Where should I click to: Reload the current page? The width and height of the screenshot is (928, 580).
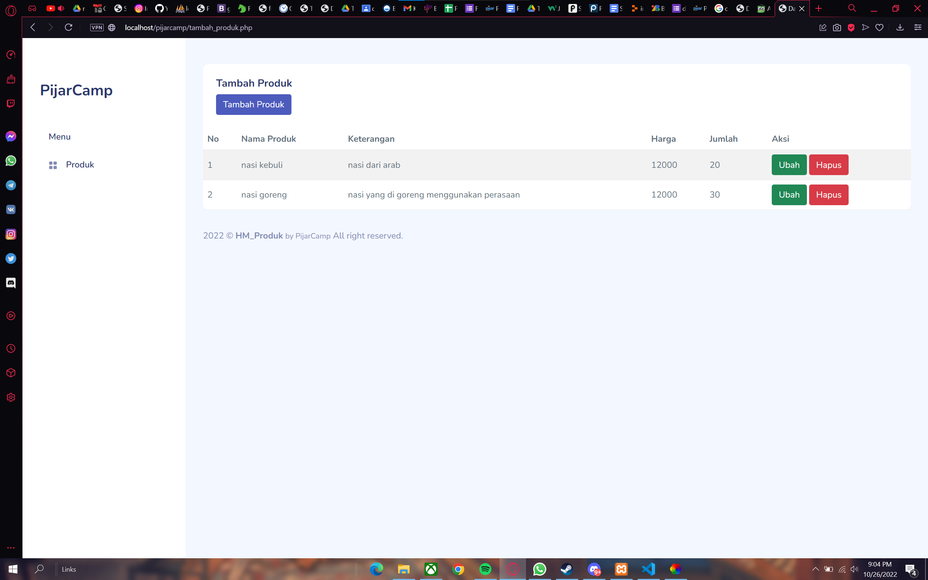68,27
